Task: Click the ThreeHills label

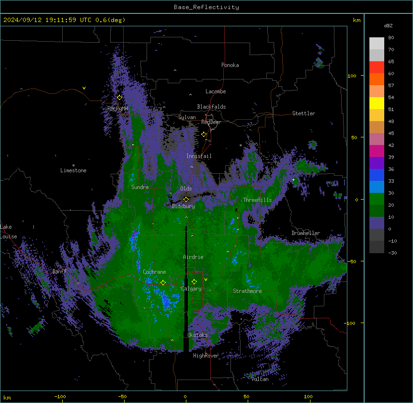Action: pyautogui.click(x=257, y=200)
